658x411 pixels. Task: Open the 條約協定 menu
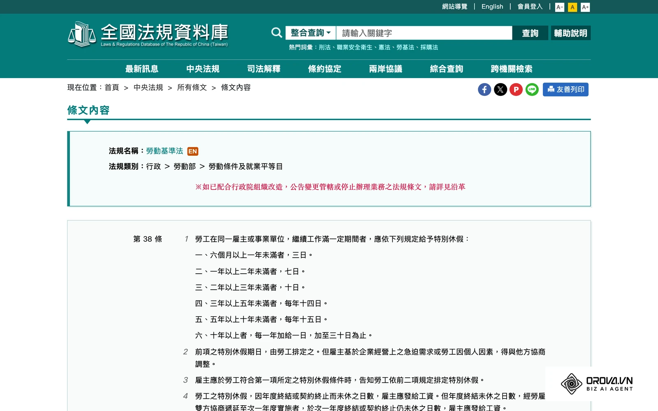(x=324, y=69)
